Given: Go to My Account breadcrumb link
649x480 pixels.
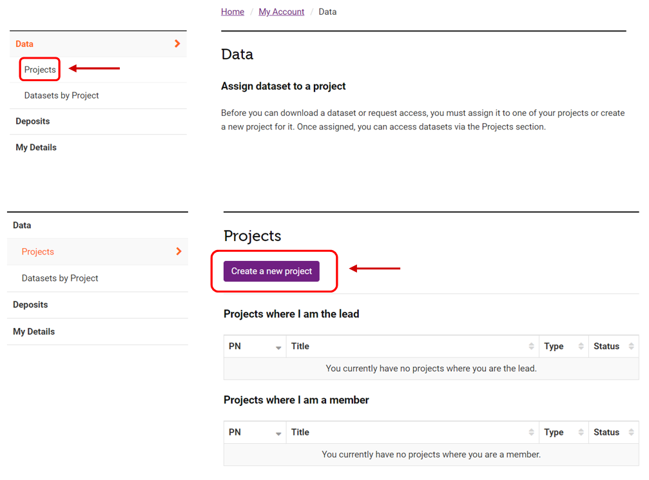Looking at the screenshot, I should [x=281, y=12].
